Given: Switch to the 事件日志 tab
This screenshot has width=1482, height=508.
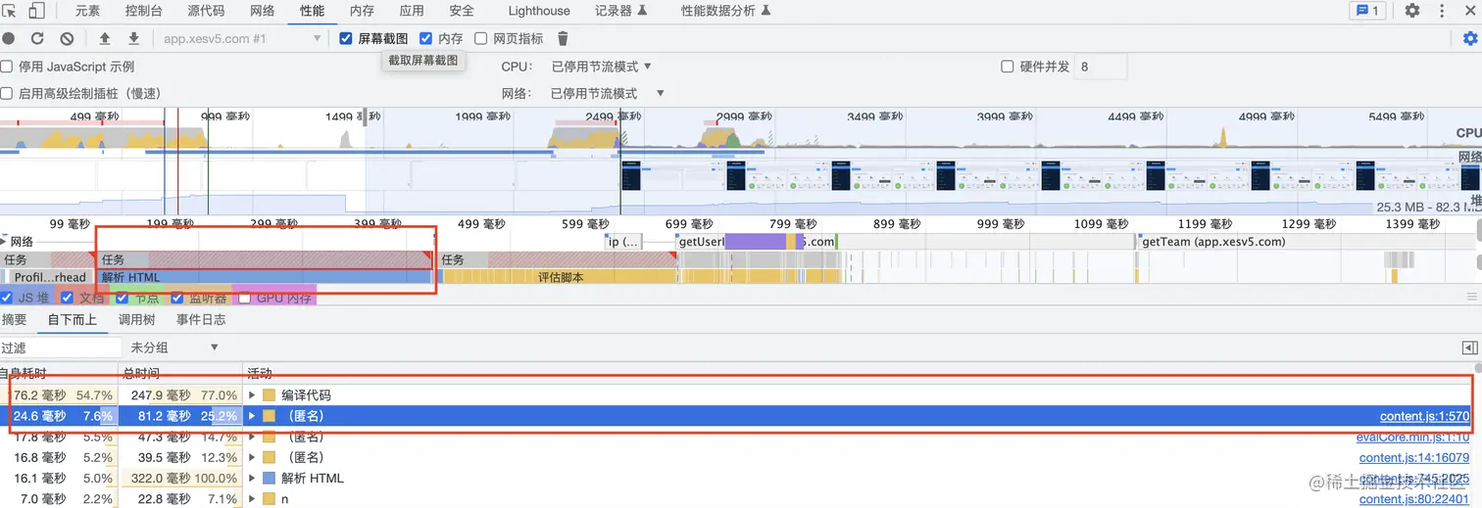Looking at the screenshot, I should tap(201, 320).
